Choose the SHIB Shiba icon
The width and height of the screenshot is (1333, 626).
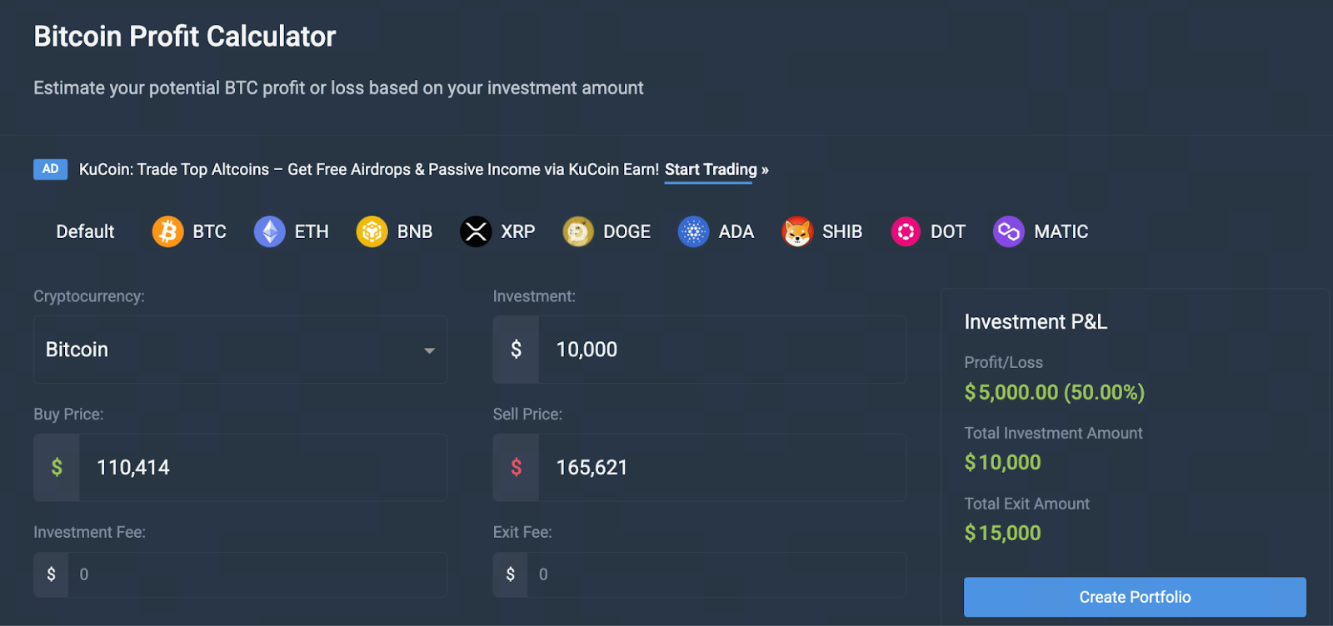796,231
